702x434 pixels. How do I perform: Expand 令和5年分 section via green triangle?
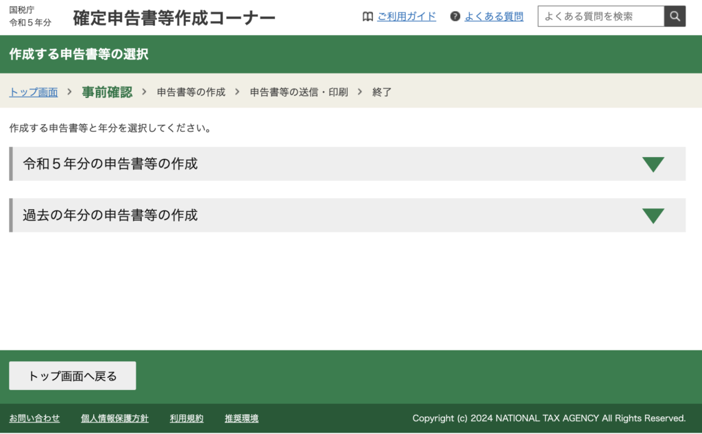point(653,165)
